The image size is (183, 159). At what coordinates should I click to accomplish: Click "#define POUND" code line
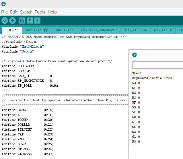coord(28,120)
